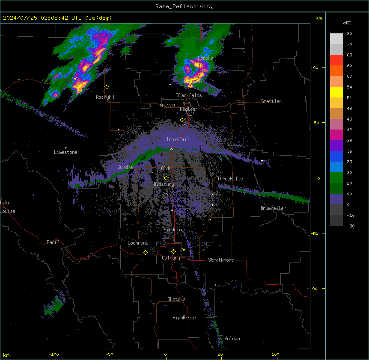This screenshot has width=369, height=360.
Task: Click the Vulcan city label
Action: tap(232, 339)
